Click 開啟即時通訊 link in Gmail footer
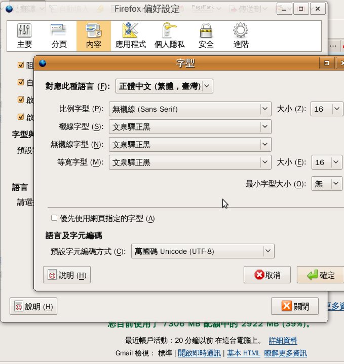Viewport: 344px width, 364px height. 199,353
